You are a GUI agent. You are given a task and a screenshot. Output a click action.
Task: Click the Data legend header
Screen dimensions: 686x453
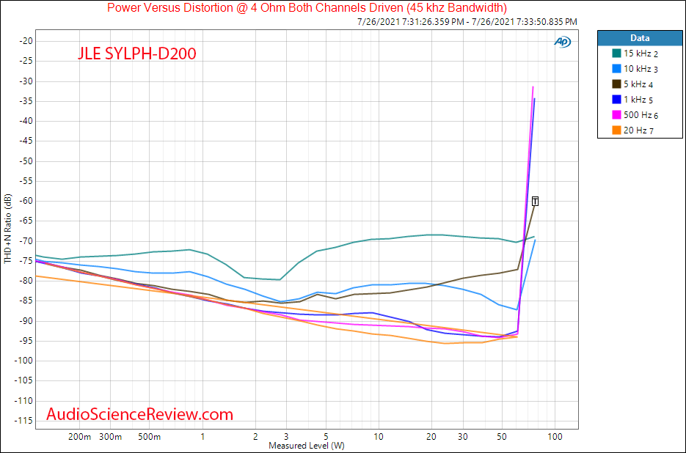pos(640,38)
